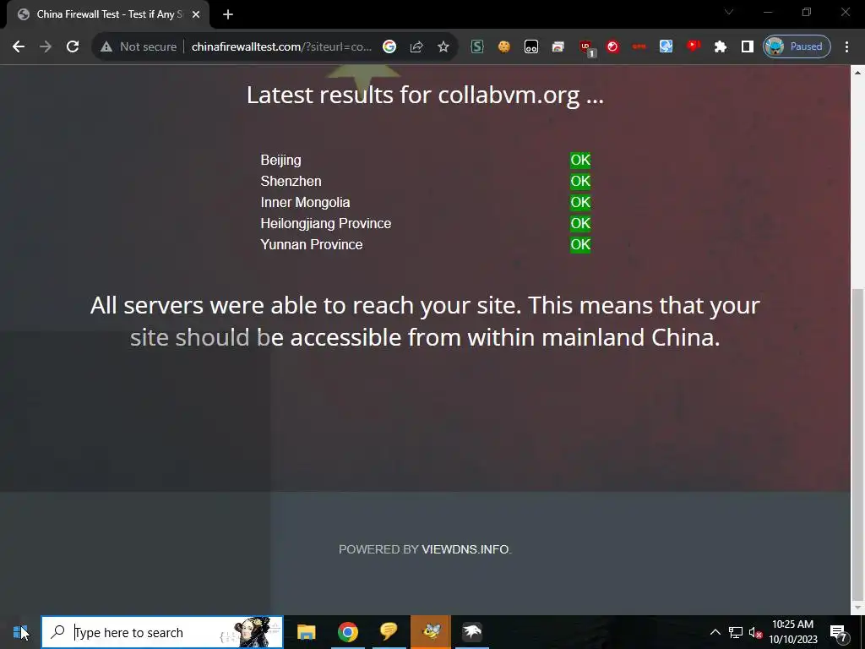Click the Type here to search box
865x649 pixels.
pyautogui.click(x=162, y=632)
